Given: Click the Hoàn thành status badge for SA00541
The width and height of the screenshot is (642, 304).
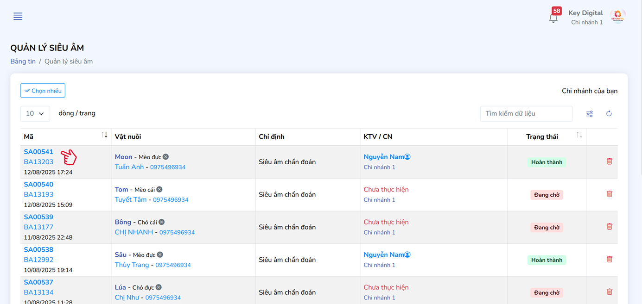Looking at the screenshot, I should (547, 162).
